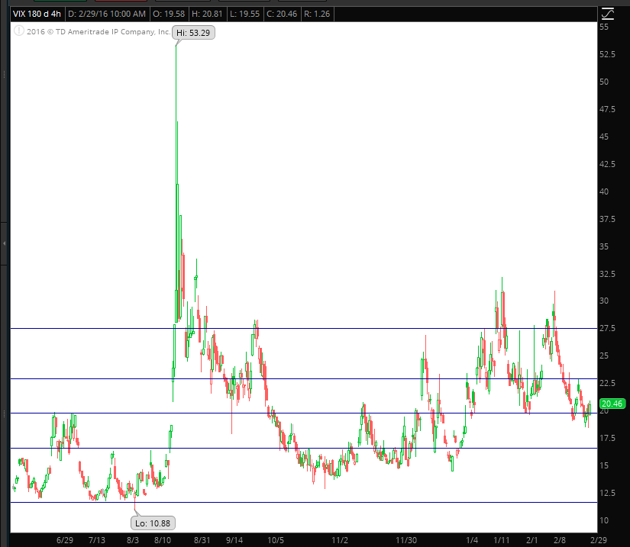Image resolution: width=630 pixels, height=547 pixels.
Task: Select the horizontal price line below 17.5
Action: 304,449
